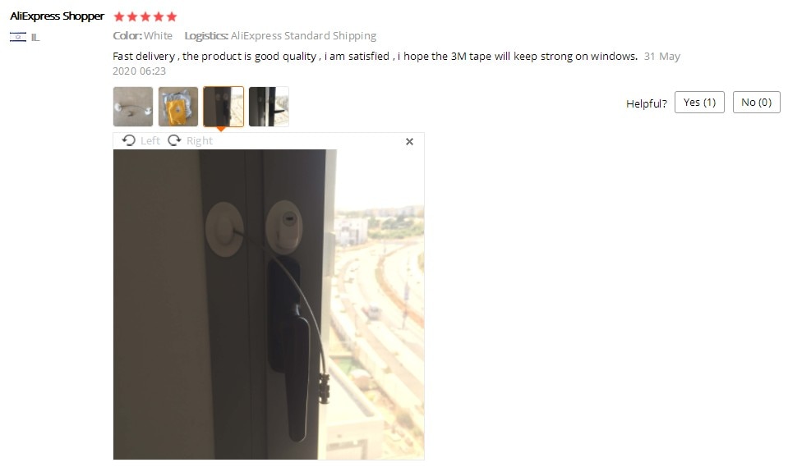
Task: Click the enlarged window lock photo
Action: 269,304
